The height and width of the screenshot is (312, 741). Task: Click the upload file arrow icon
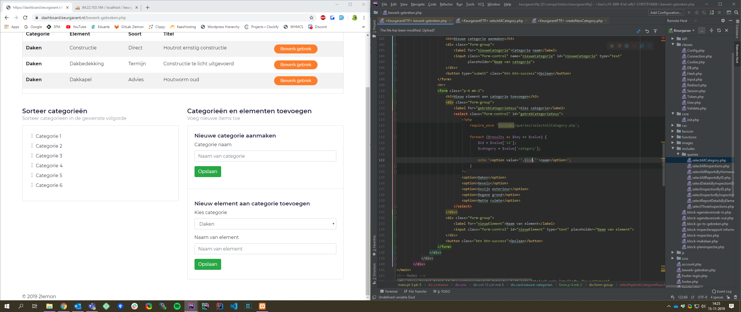click(x=655, y=31)
